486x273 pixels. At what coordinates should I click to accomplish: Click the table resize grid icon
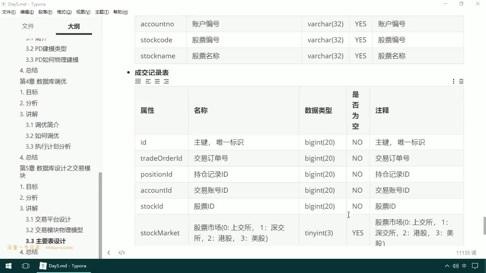pyautogui.click(x=138, y=81)
